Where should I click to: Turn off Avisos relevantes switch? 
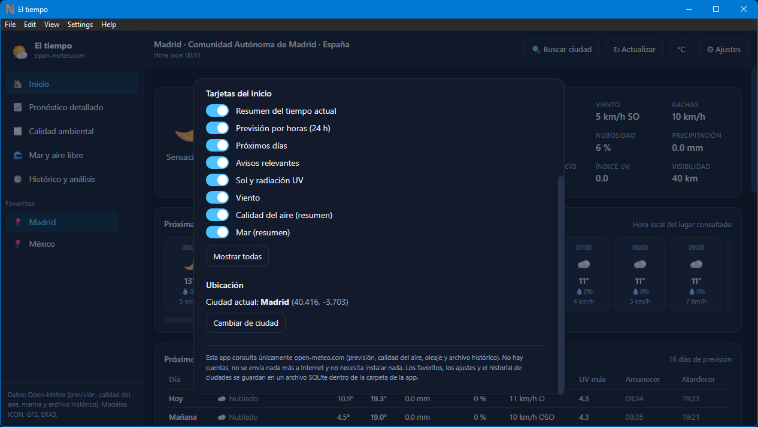click(217, 163)
